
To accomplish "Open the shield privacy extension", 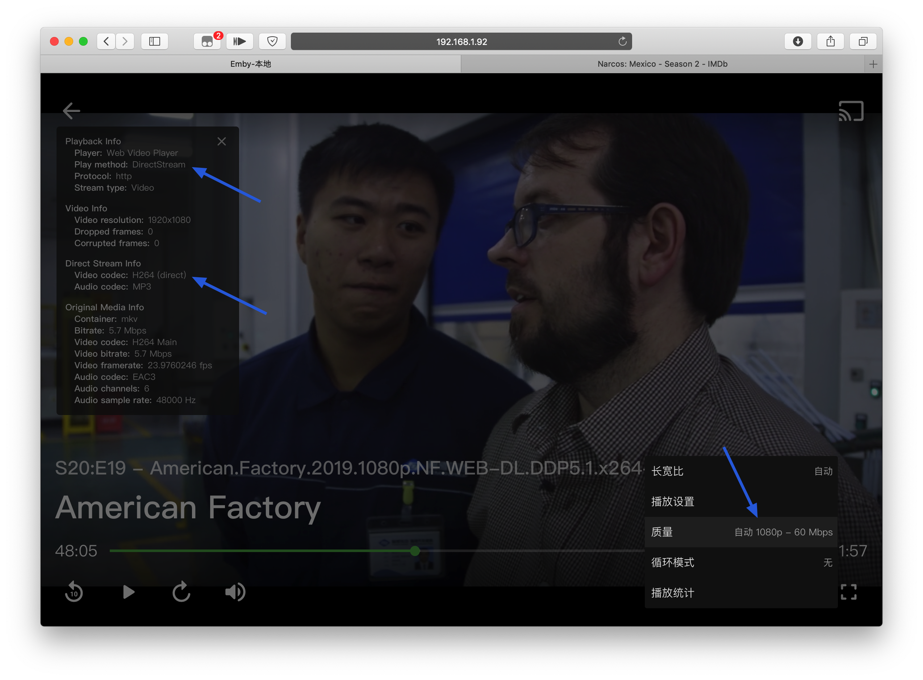I will click(x=272, y=41).
